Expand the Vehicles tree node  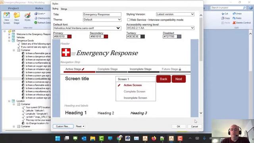(x=9, y=37)
